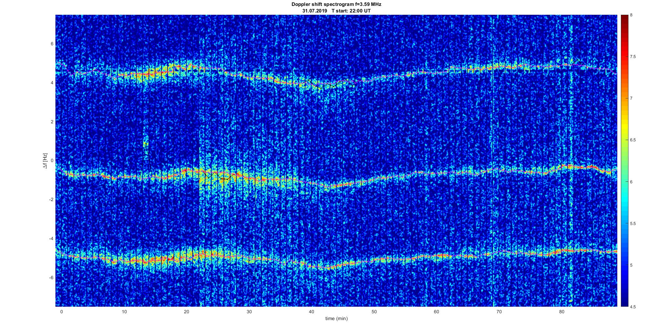This screenshot has height=329, width=656.
Task: Click the lower Doppler trace near -5 Hz
Action: pos(336,259)
